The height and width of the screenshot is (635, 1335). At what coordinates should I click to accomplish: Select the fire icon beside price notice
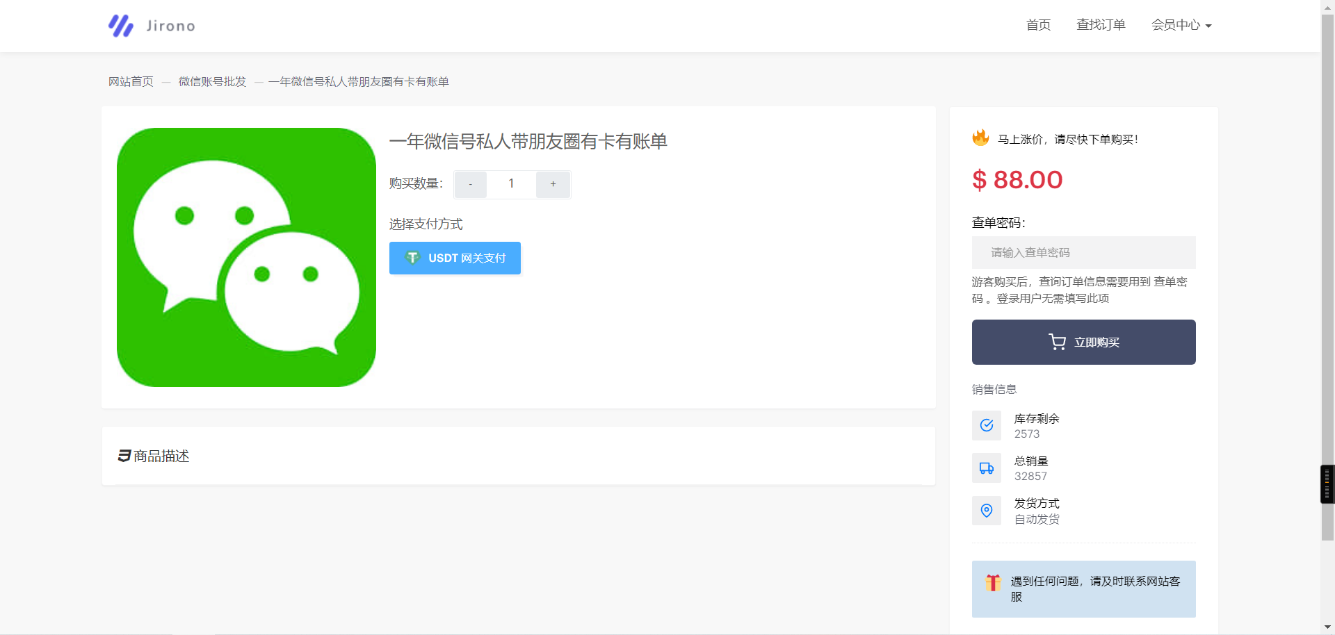pyautogui.click(x=980, y=138)
